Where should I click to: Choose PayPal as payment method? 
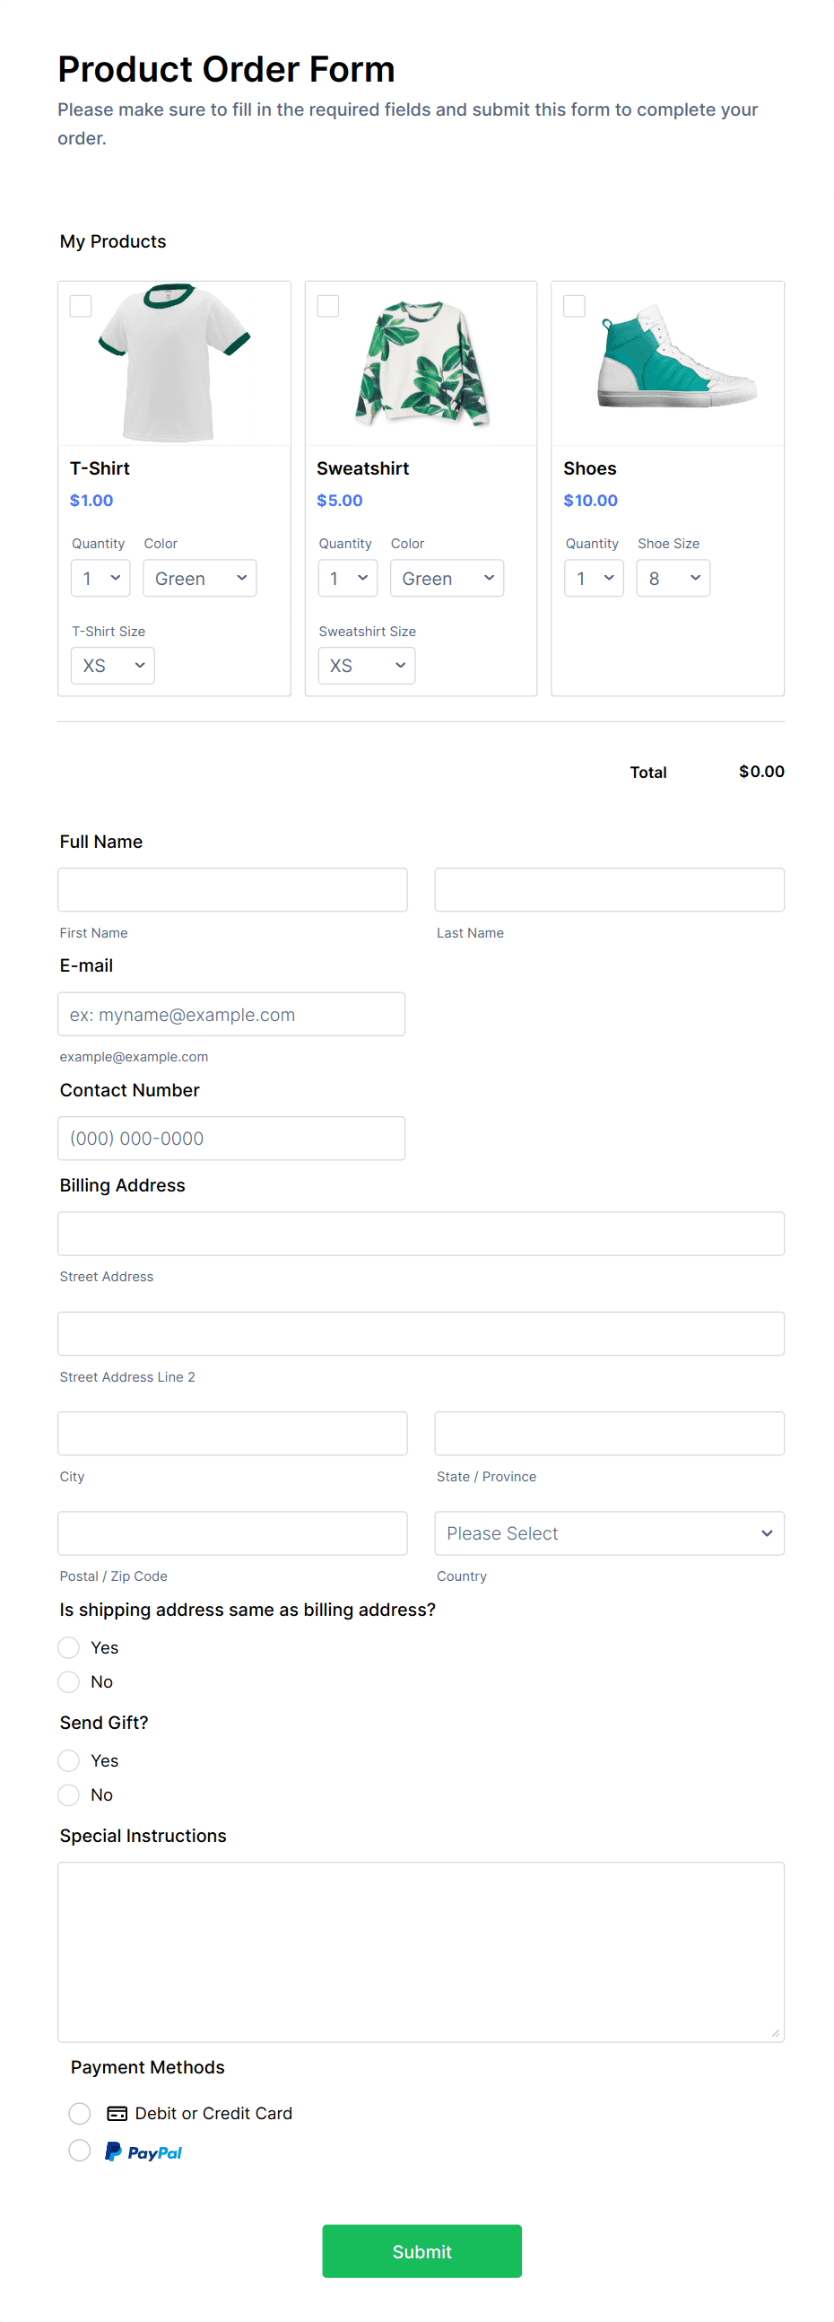[x=80, y=2151]
